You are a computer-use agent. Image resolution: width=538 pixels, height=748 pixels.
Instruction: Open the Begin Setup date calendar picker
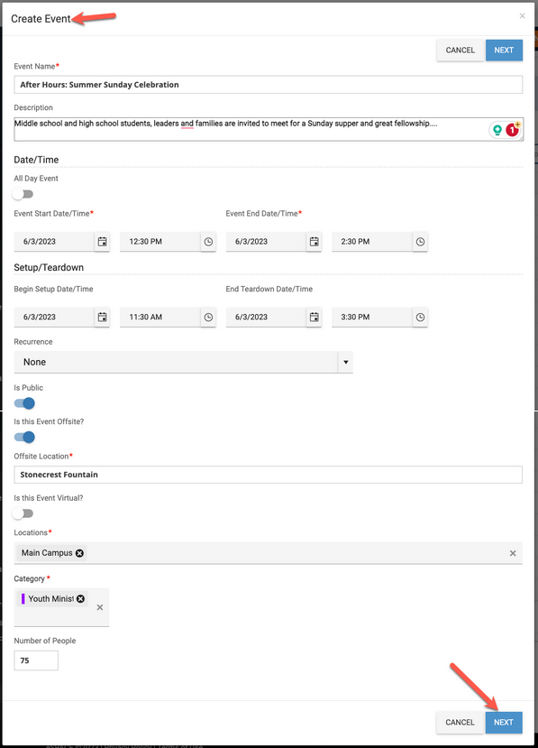tap(103, 318)
